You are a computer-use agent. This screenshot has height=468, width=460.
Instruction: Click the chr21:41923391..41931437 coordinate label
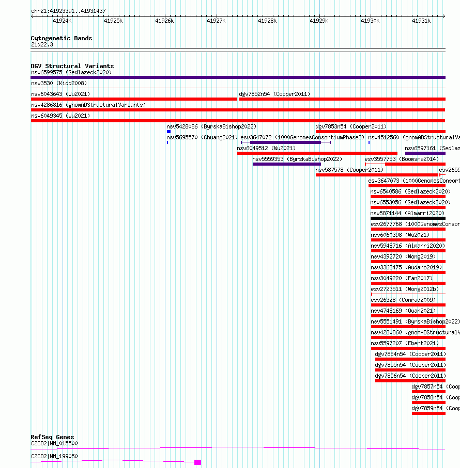(68, 11)
